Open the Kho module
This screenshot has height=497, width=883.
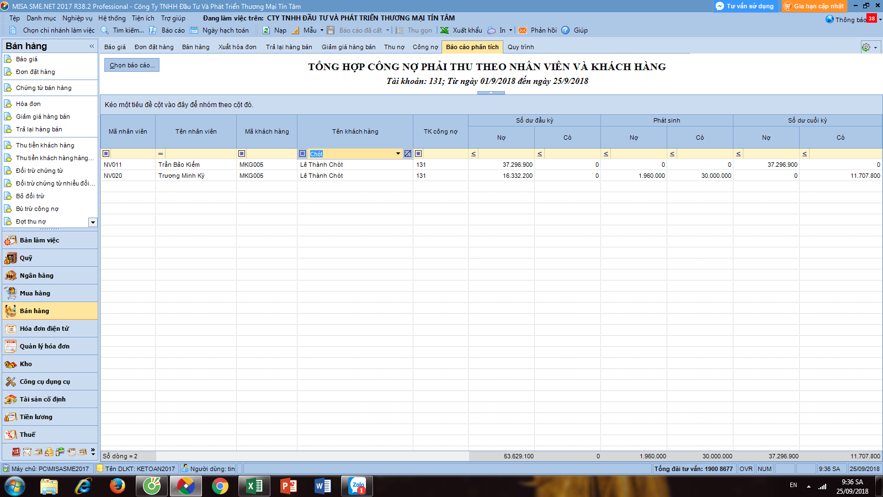pos(50,364)
